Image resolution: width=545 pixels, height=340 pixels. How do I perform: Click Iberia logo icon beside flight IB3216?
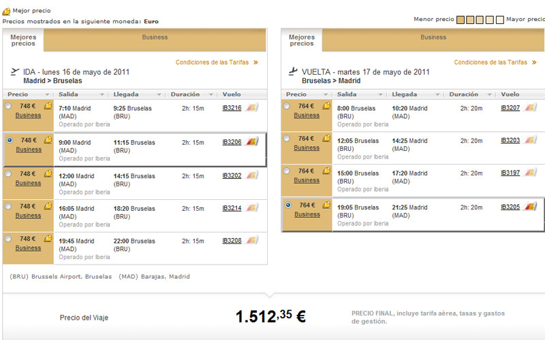point(252,107)
